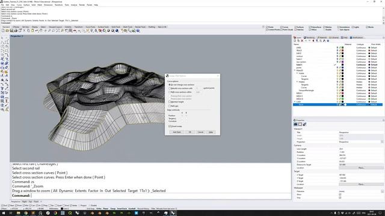385x216 pixels.
Task: Delete layer using the red X icon
Action: [x=302, y=41]
